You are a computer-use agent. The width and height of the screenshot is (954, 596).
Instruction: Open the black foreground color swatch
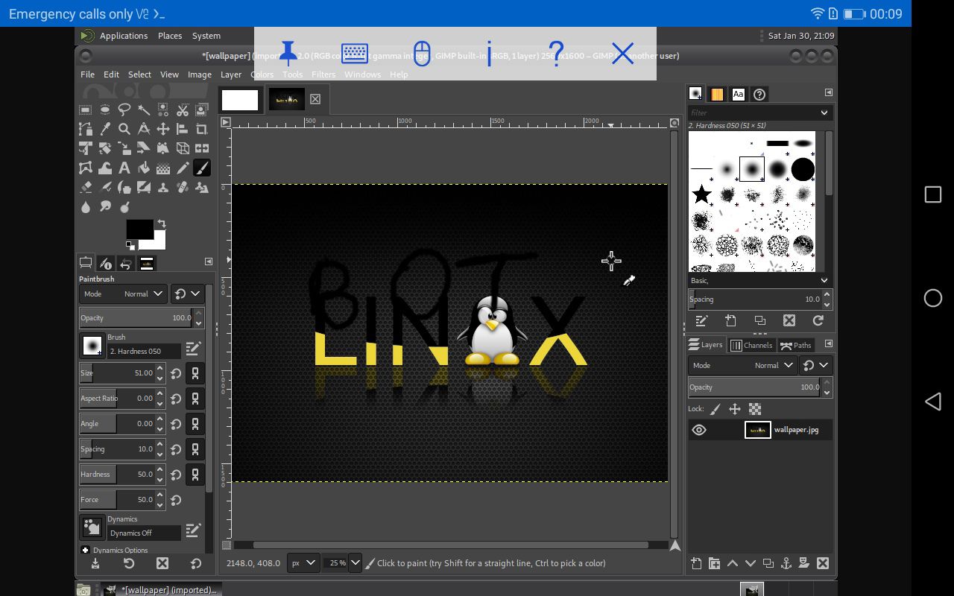[x=139, y=229]
